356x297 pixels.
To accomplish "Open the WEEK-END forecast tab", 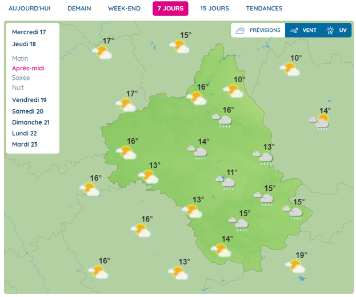I will [x=124, y=9].
